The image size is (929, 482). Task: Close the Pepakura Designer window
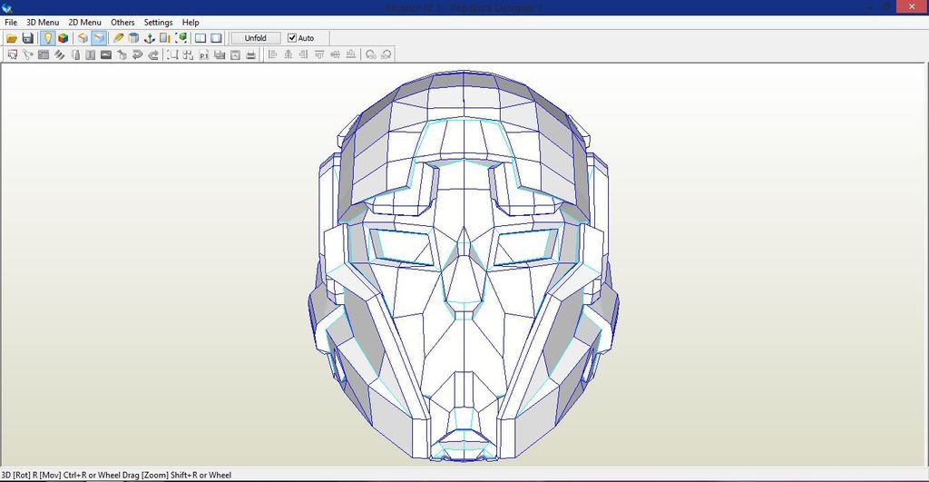pyautogui.click(x=913, y=7)
